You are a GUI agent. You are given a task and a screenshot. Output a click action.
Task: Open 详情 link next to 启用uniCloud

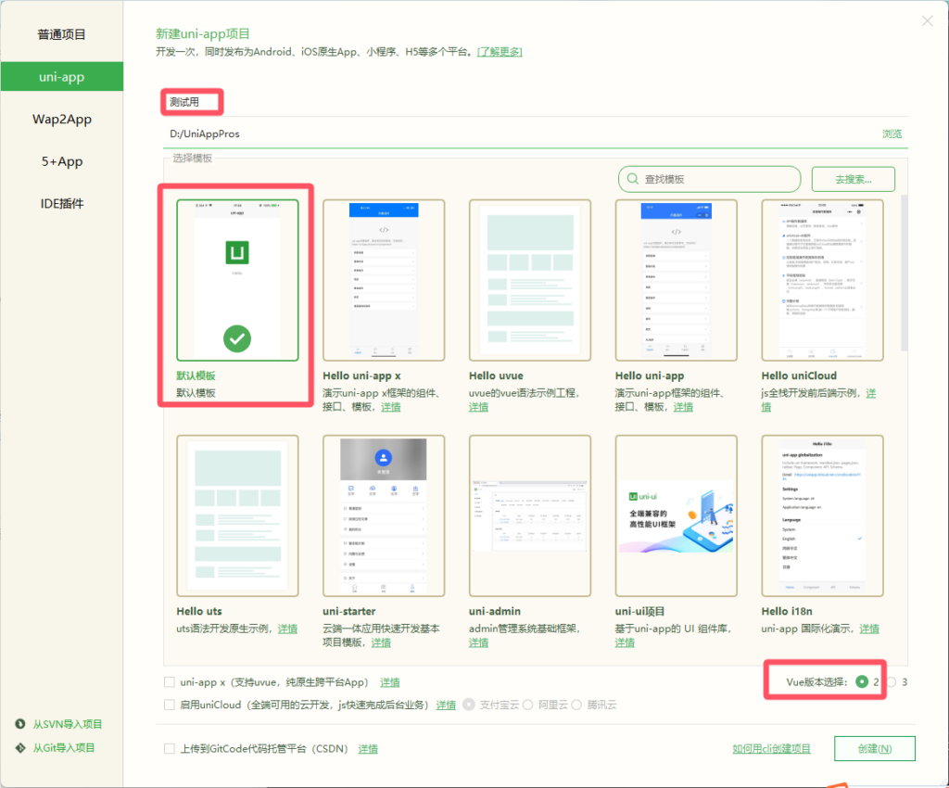(x=446, y=705)
